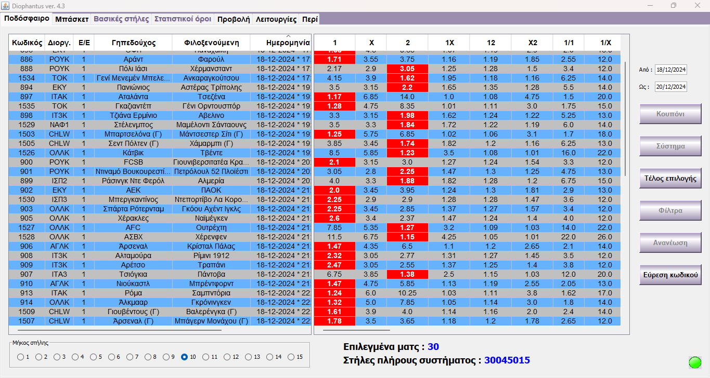Select column length radio button 15
710x378 pixels.
291,357
